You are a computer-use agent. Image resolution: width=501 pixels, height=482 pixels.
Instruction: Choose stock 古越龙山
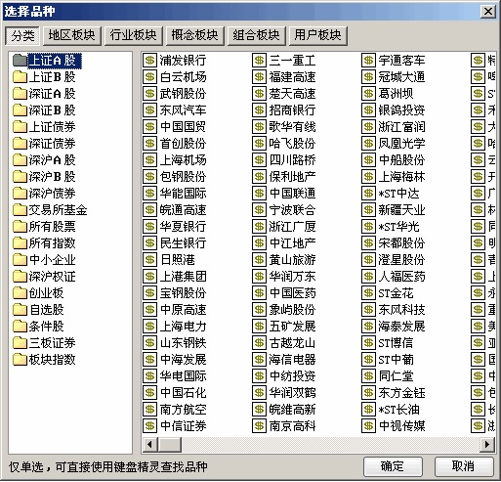(x=292, y=343)
